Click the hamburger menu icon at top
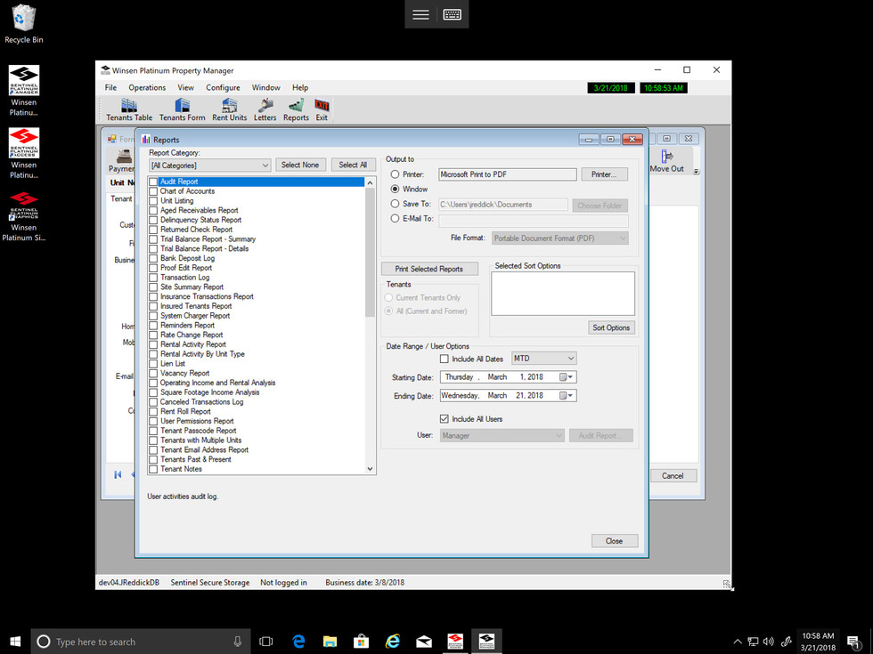 (420, 15)
